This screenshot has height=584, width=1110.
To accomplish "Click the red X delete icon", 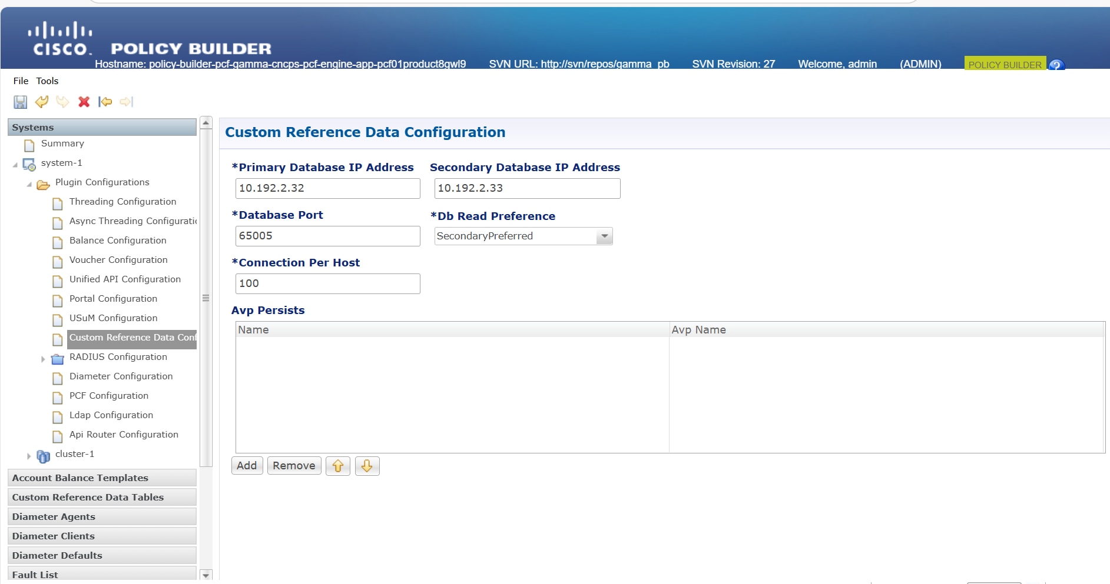I will click(x=84, y=102).
